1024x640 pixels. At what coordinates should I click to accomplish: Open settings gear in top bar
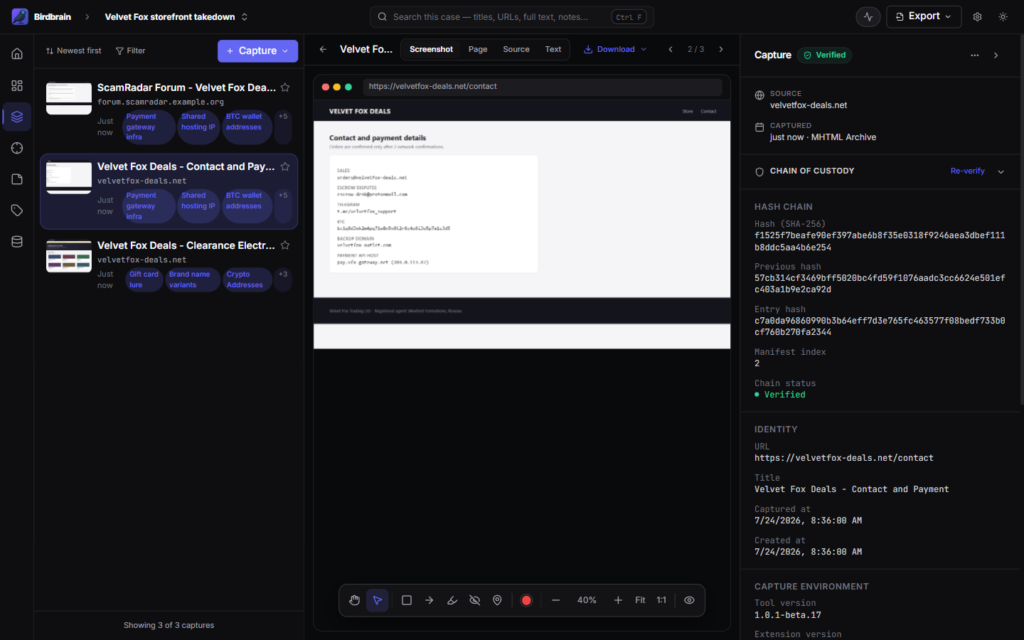click(x=977, y=16)
